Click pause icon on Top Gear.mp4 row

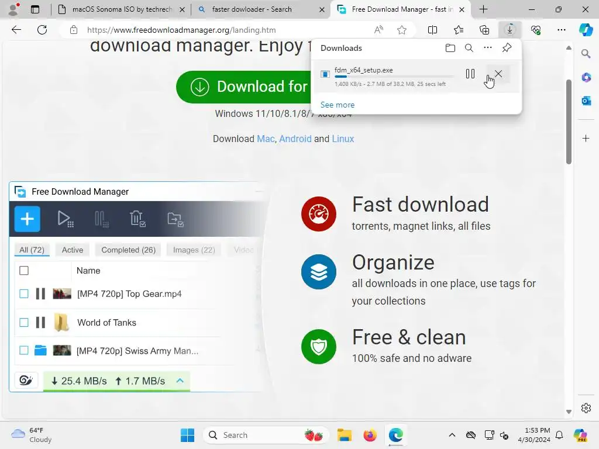(x=40, y=293)
